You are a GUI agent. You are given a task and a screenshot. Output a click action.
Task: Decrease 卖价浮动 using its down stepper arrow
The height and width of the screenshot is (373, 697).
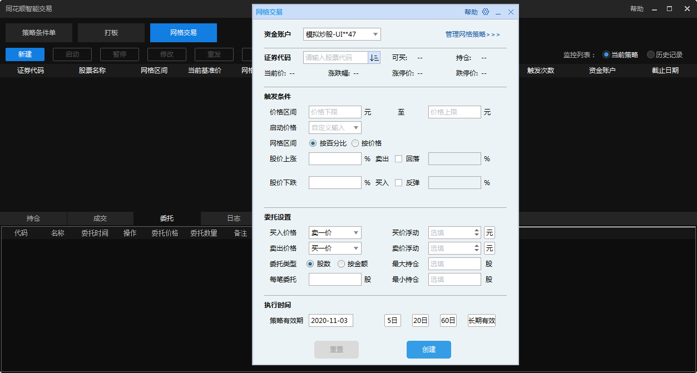click(477, 251)
